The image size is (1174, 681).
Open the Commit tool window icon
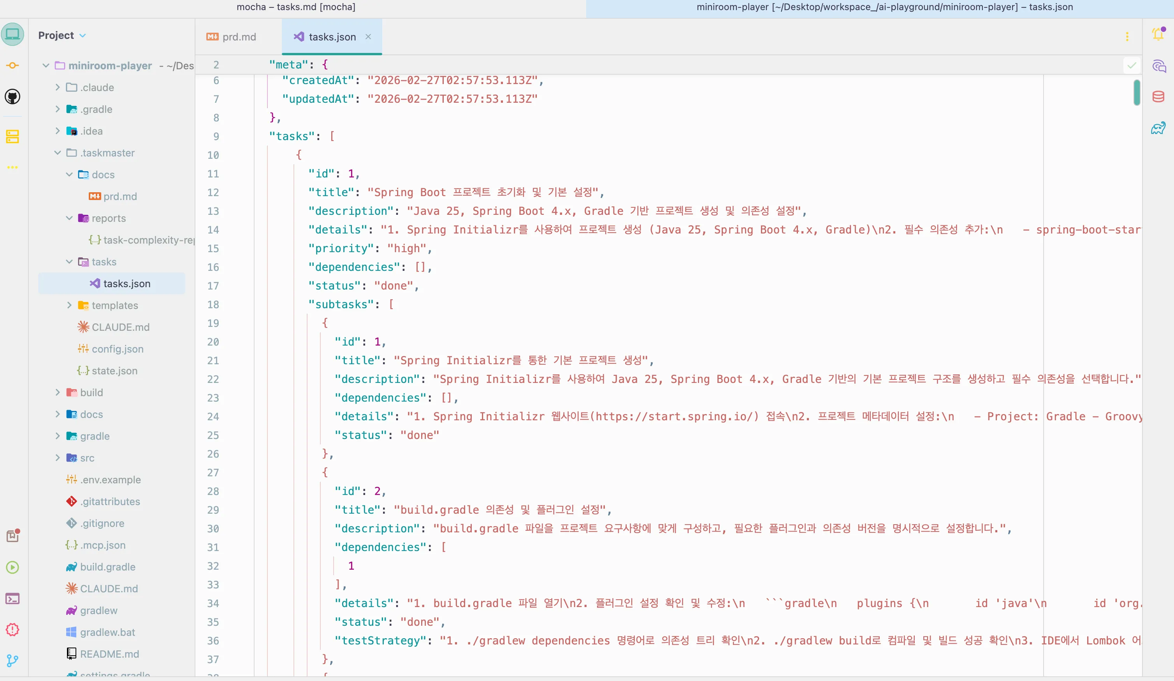[x=12, y=66]
